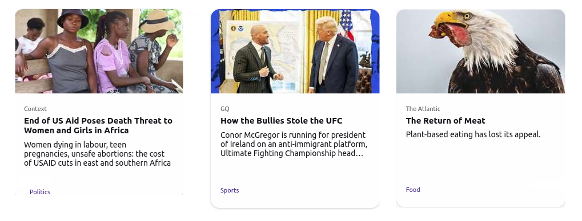Click the American flag in UFC photo
This screenshot has height=221, width=582.
pos(347,24)
